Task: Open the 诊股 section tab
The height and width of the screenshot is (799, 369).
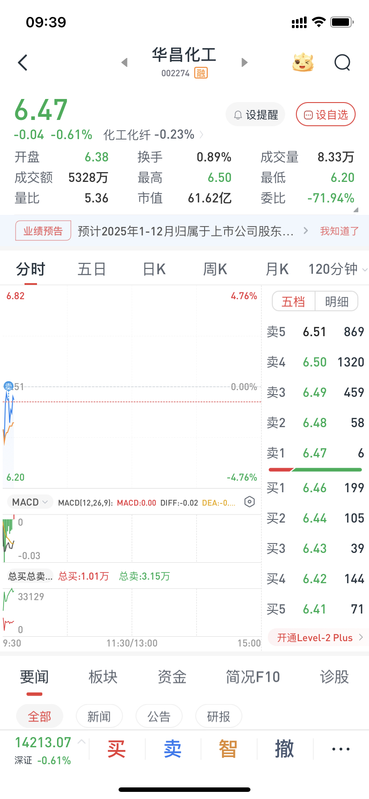Action: (334, 677)
